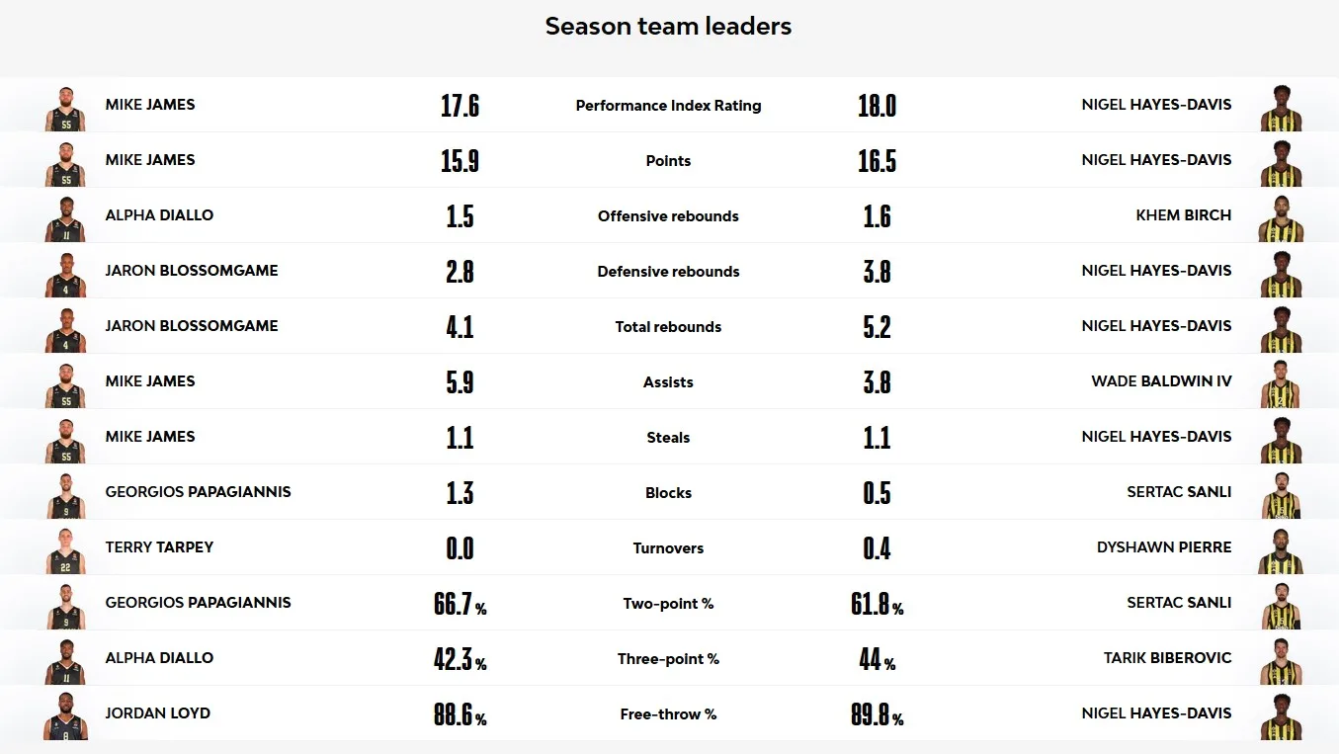Click Tarik Biberovic name link
The height and width of the screenshot is (754, 1339).
(1168, 658)
